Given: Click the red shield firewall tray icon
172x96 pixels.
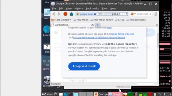Looking at the screenshot, I should (x=150, y=94).
